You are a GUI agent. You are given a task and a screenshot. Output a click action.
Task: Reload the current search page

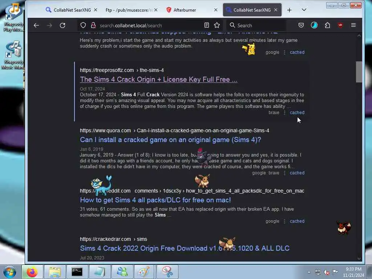point(62,25)
